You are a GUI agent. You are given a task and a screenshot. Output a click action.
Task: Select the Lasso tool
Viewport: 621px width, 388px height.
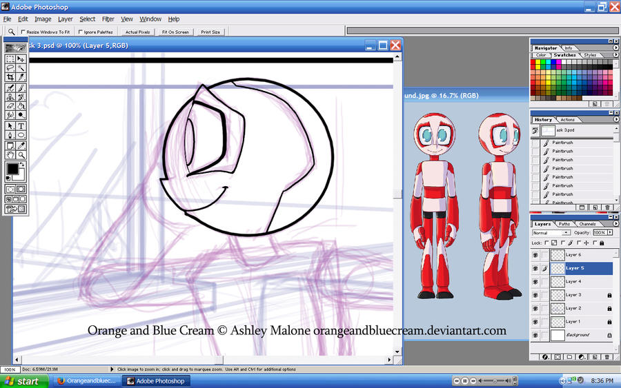10,68
